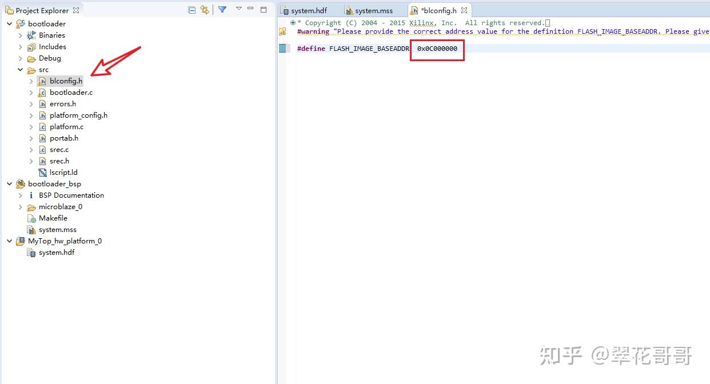
Task: Click the warning marker in editor gutter
Action: tap(282, 31)
